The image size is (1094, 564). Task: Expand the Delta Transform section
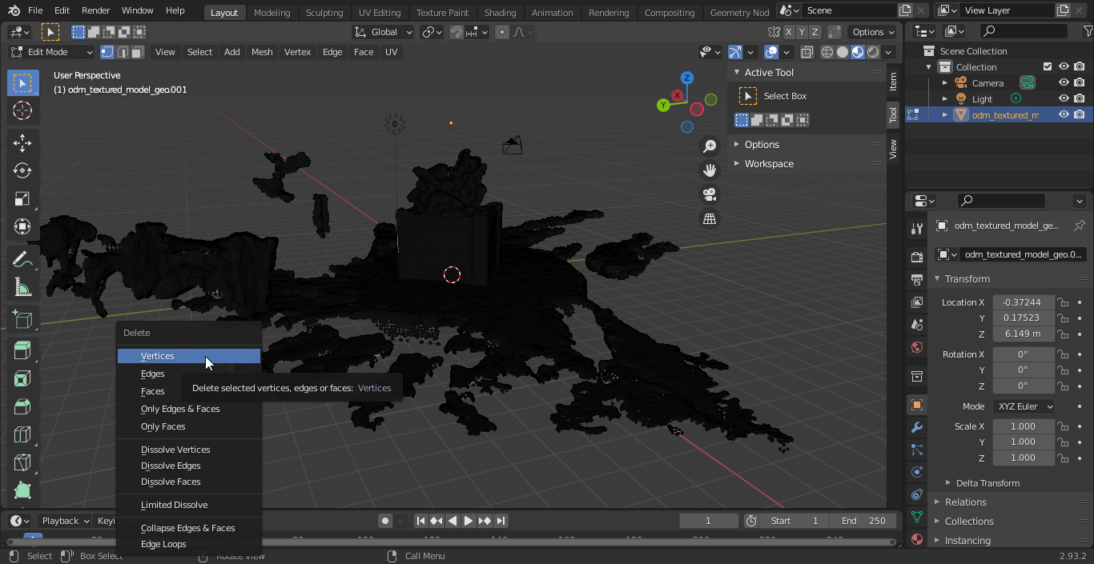[x=987, y=483]
